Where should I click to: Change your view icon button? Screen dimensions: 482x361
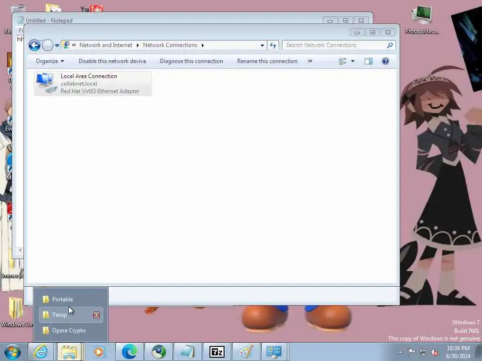[x=343, y=61]
